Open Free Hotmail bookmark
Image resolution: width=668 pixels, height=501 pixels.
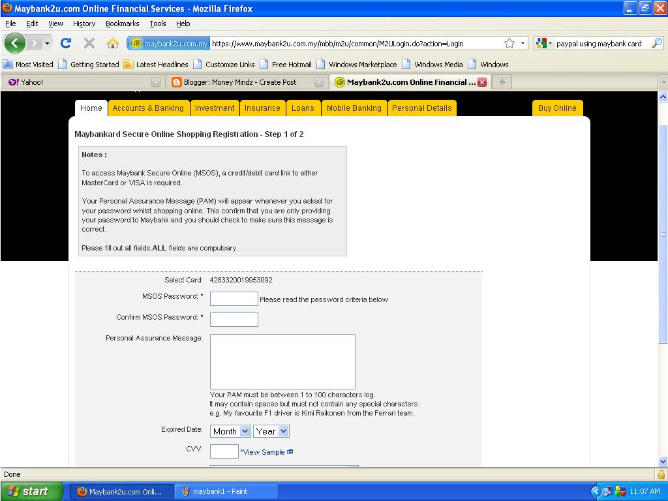[286, 65]
